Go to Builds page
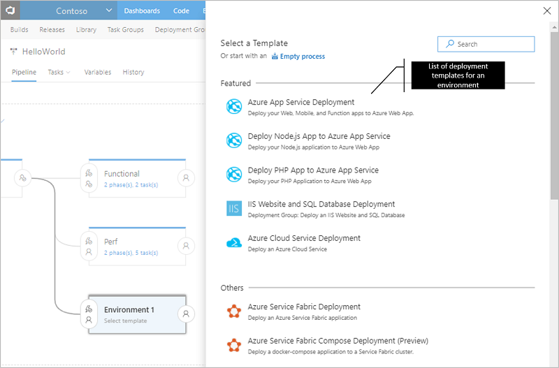The width and height of the screenshot is (559, 368). click(x=20, y=29)
